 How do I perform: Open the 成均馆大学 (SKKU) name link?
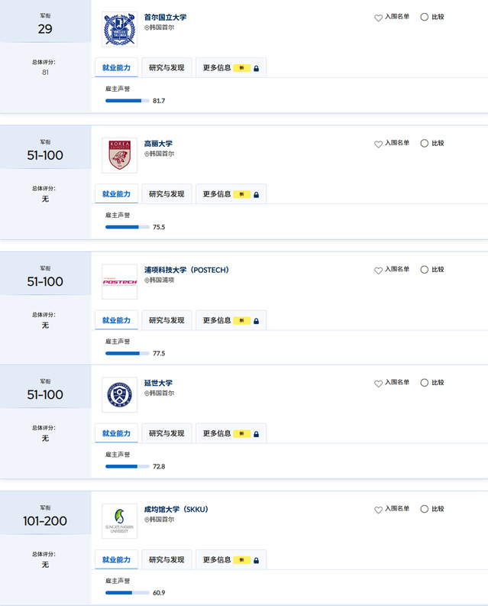176,509
